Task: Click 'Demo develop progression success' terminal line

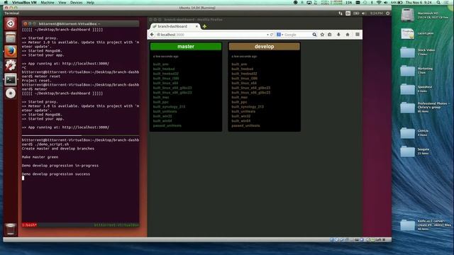Action: pos(56,174)
